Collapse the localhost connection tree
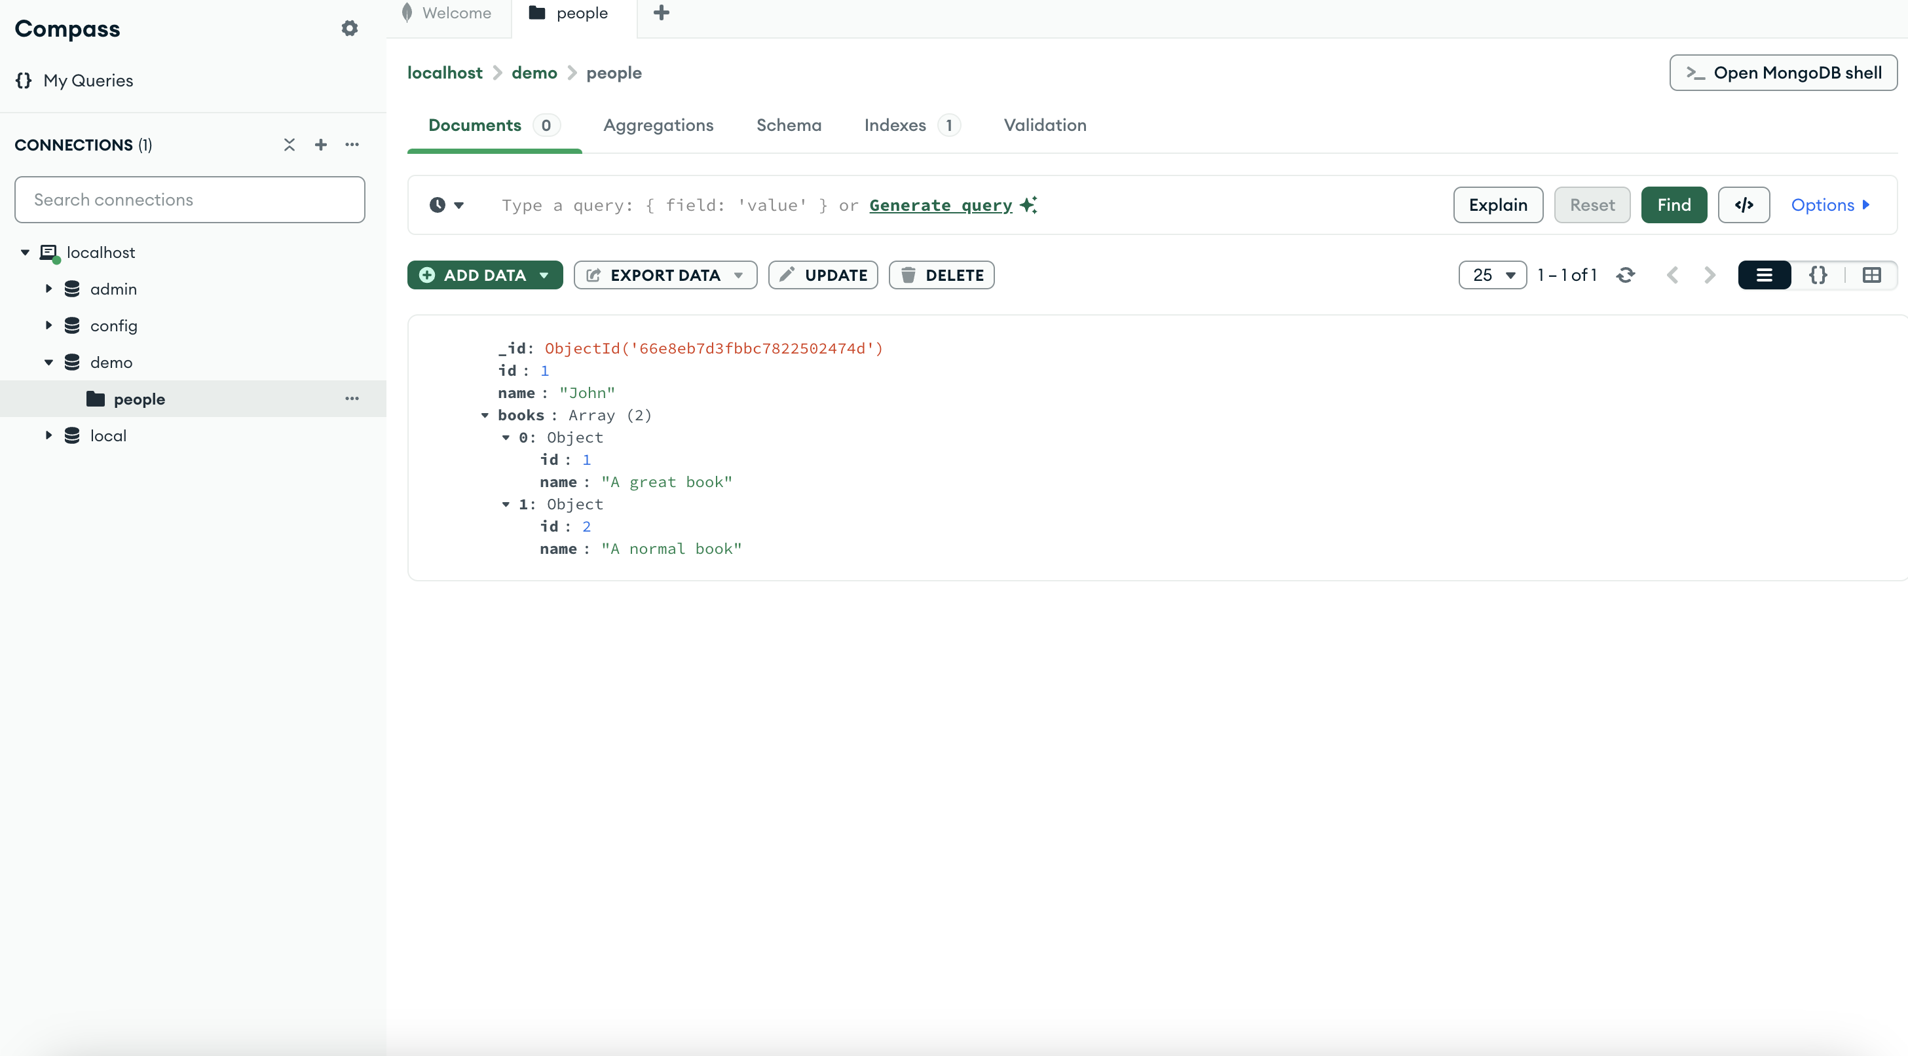 (x=25, y=253)
